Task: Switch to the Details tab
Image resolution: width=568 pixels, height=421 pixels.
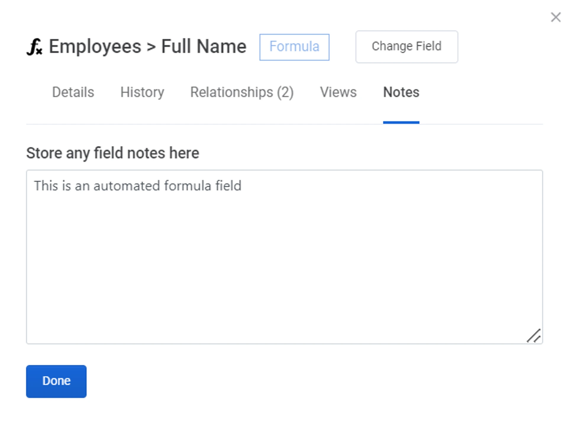Action: pyautogui.click(x=73, y=92)
